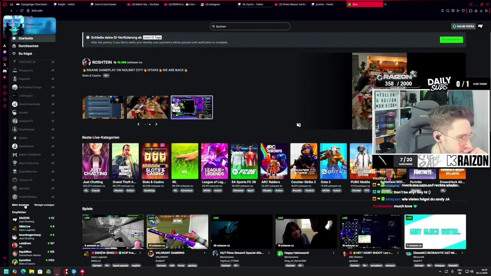Open Happy Halloween stream thumbnail
491x276 pixels.
click(306, 232)
